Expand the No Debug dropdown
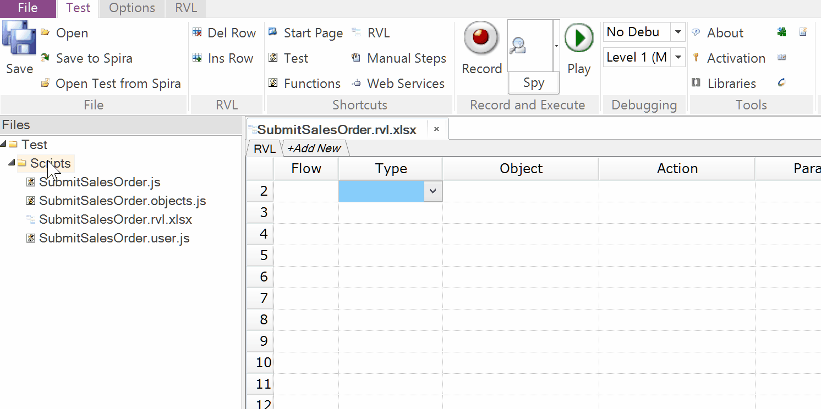The image size is (821, 409). point(678,32)
